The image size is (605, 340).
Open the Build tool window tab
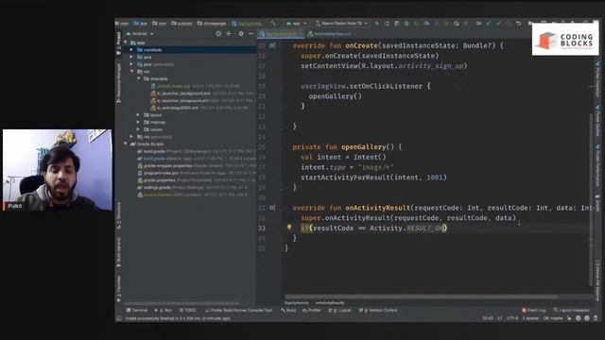click(x=288, y=310)
